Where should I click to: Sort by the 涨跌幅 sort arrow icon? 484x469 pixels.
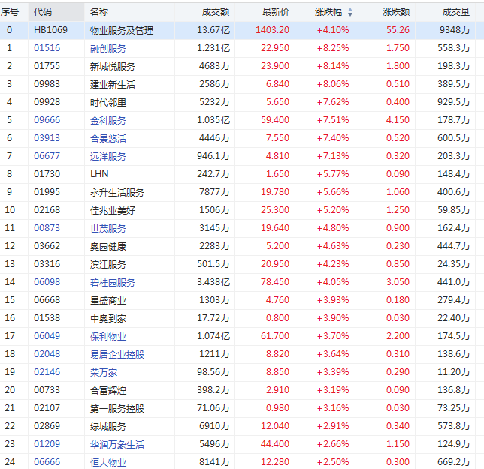click(350, 12)
